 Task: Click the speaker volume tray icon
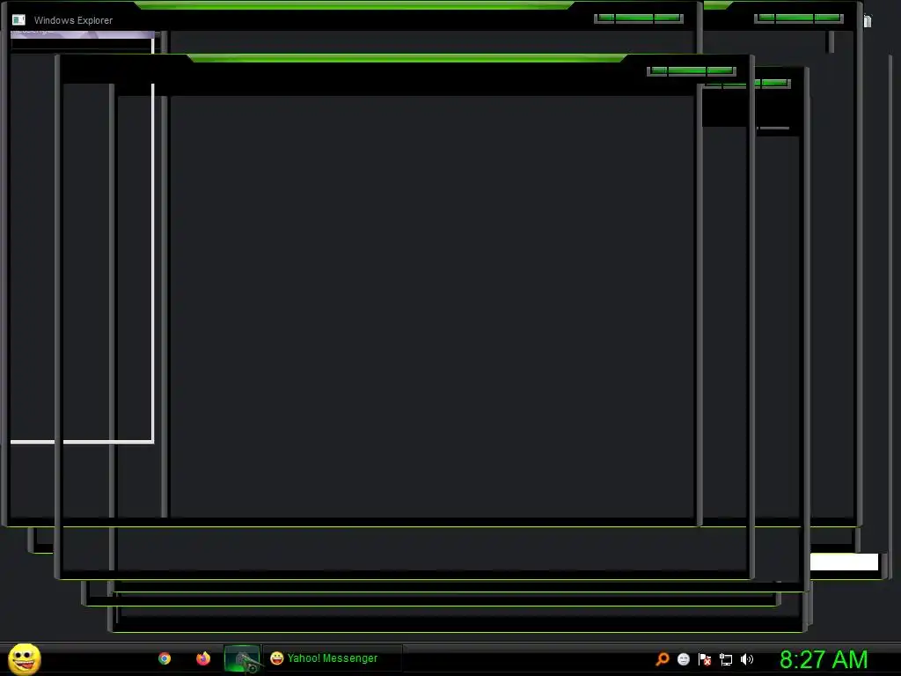(x=747, y=659)
